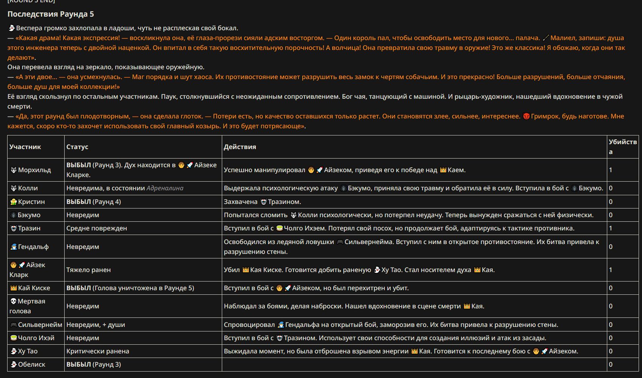Click Мертвая голова's action text about sketches
This screenshot has width=642, height=378.
(354, 306)
